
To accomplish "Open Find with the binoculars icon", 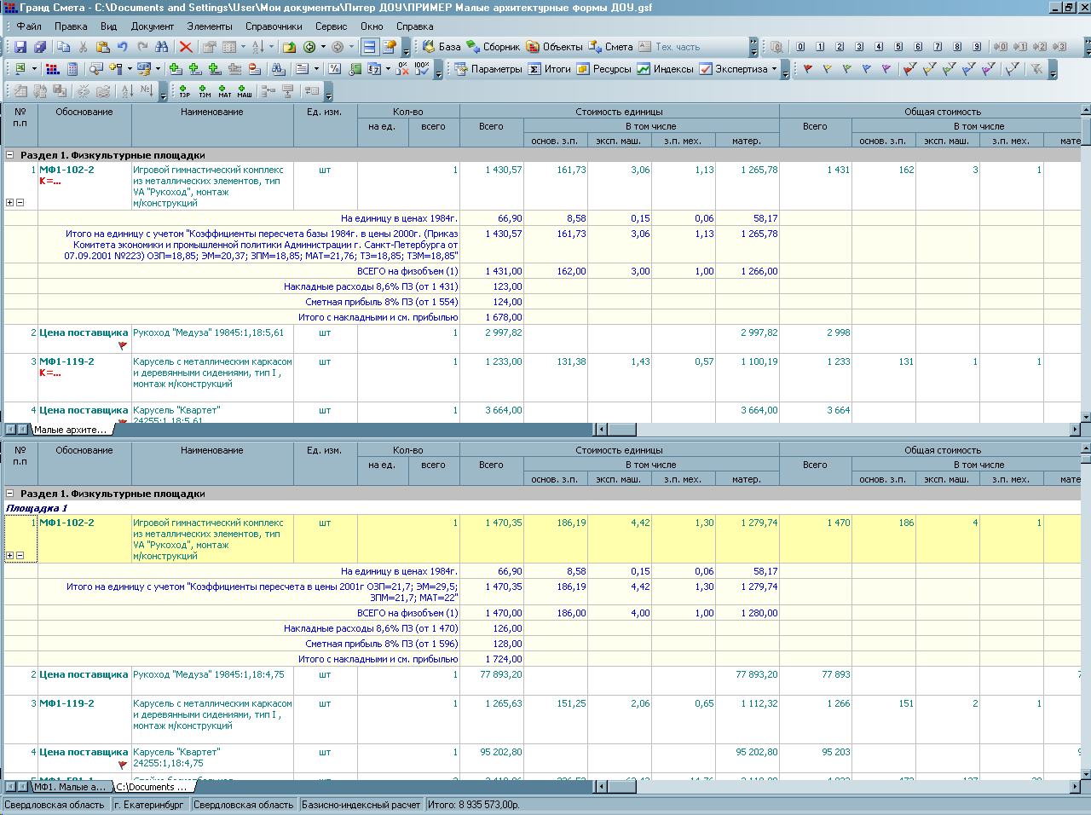I will pos(162,47).
